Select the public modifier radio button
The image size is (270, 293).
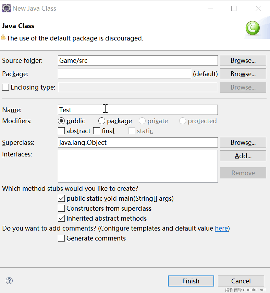click(x=61, y=121)
